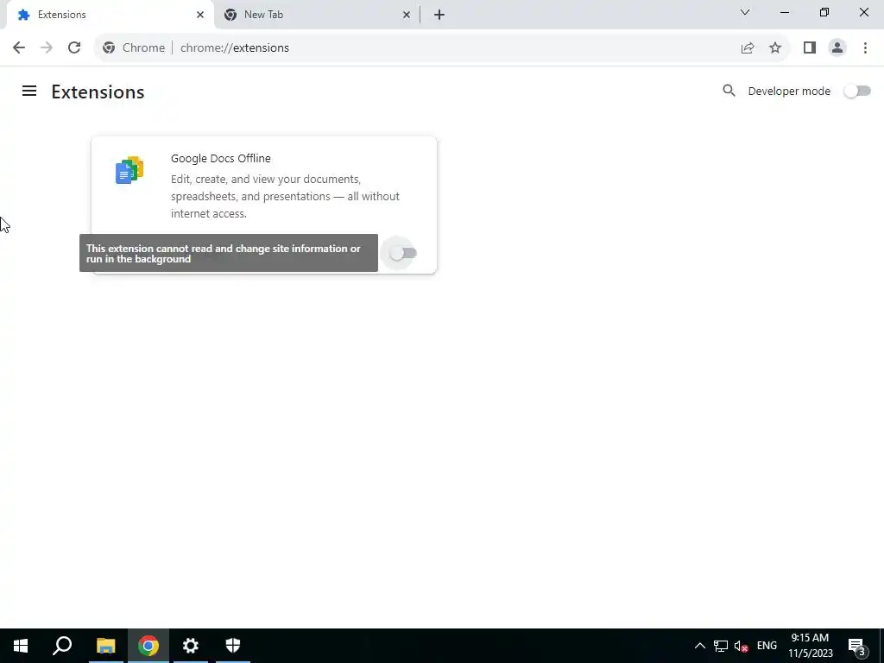Open the notification center icon
884x663 pixels.
pyautogui.click(x=856, y=646)
